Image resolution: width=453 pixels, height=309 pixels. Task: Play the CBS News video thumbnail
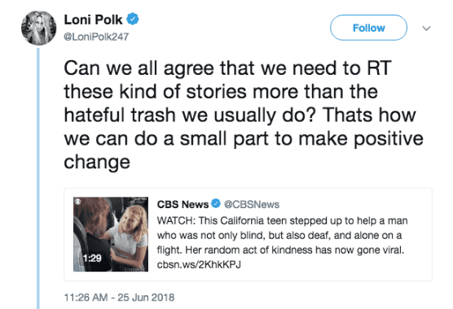coord(111,234)
